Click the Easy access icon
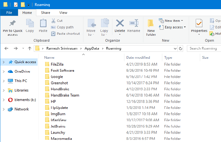221x142 pixels. [161, 27]
